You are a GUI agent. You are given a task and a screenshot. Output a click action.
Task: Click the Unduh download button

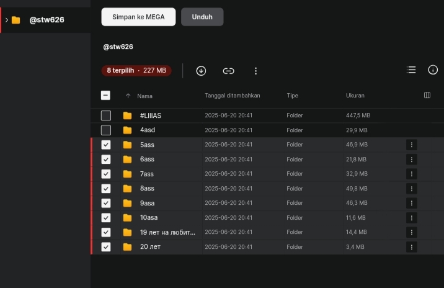coord(202,17)
